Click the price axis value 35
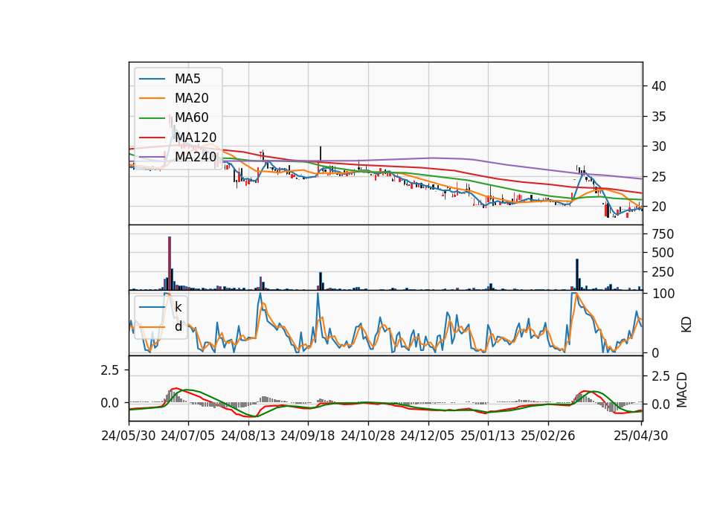Screen dimensions: 714x513 (x=659, y=117)
